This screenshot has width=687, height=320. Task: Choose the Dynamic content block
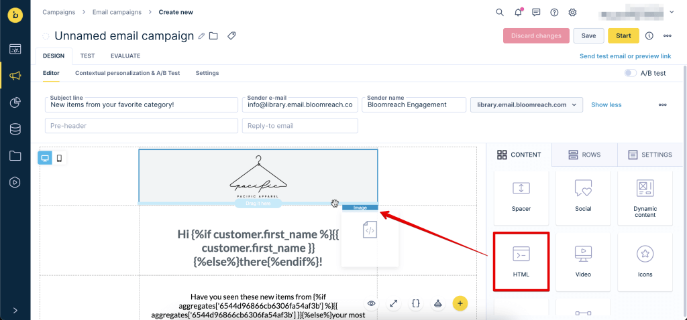coord(645,196)
